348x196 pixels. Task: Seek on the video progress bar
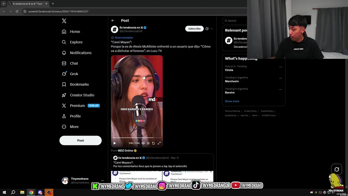[137, 138]
